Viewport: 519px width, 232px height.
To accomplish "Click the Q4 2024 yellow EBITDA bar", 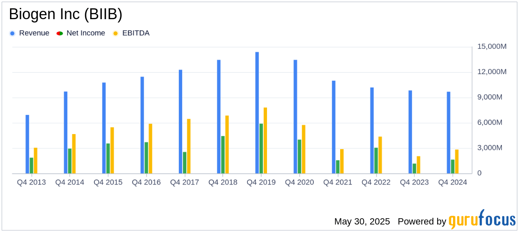I will tap(457, 162).
